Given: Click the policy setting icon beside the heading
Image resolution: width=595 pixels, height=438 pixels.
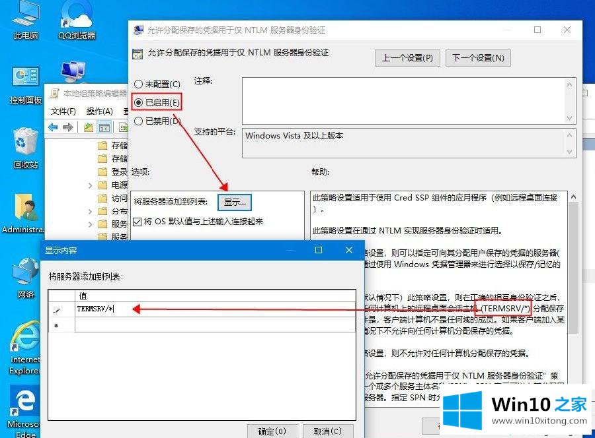Looking at the screenshot, I should point(138,53).
